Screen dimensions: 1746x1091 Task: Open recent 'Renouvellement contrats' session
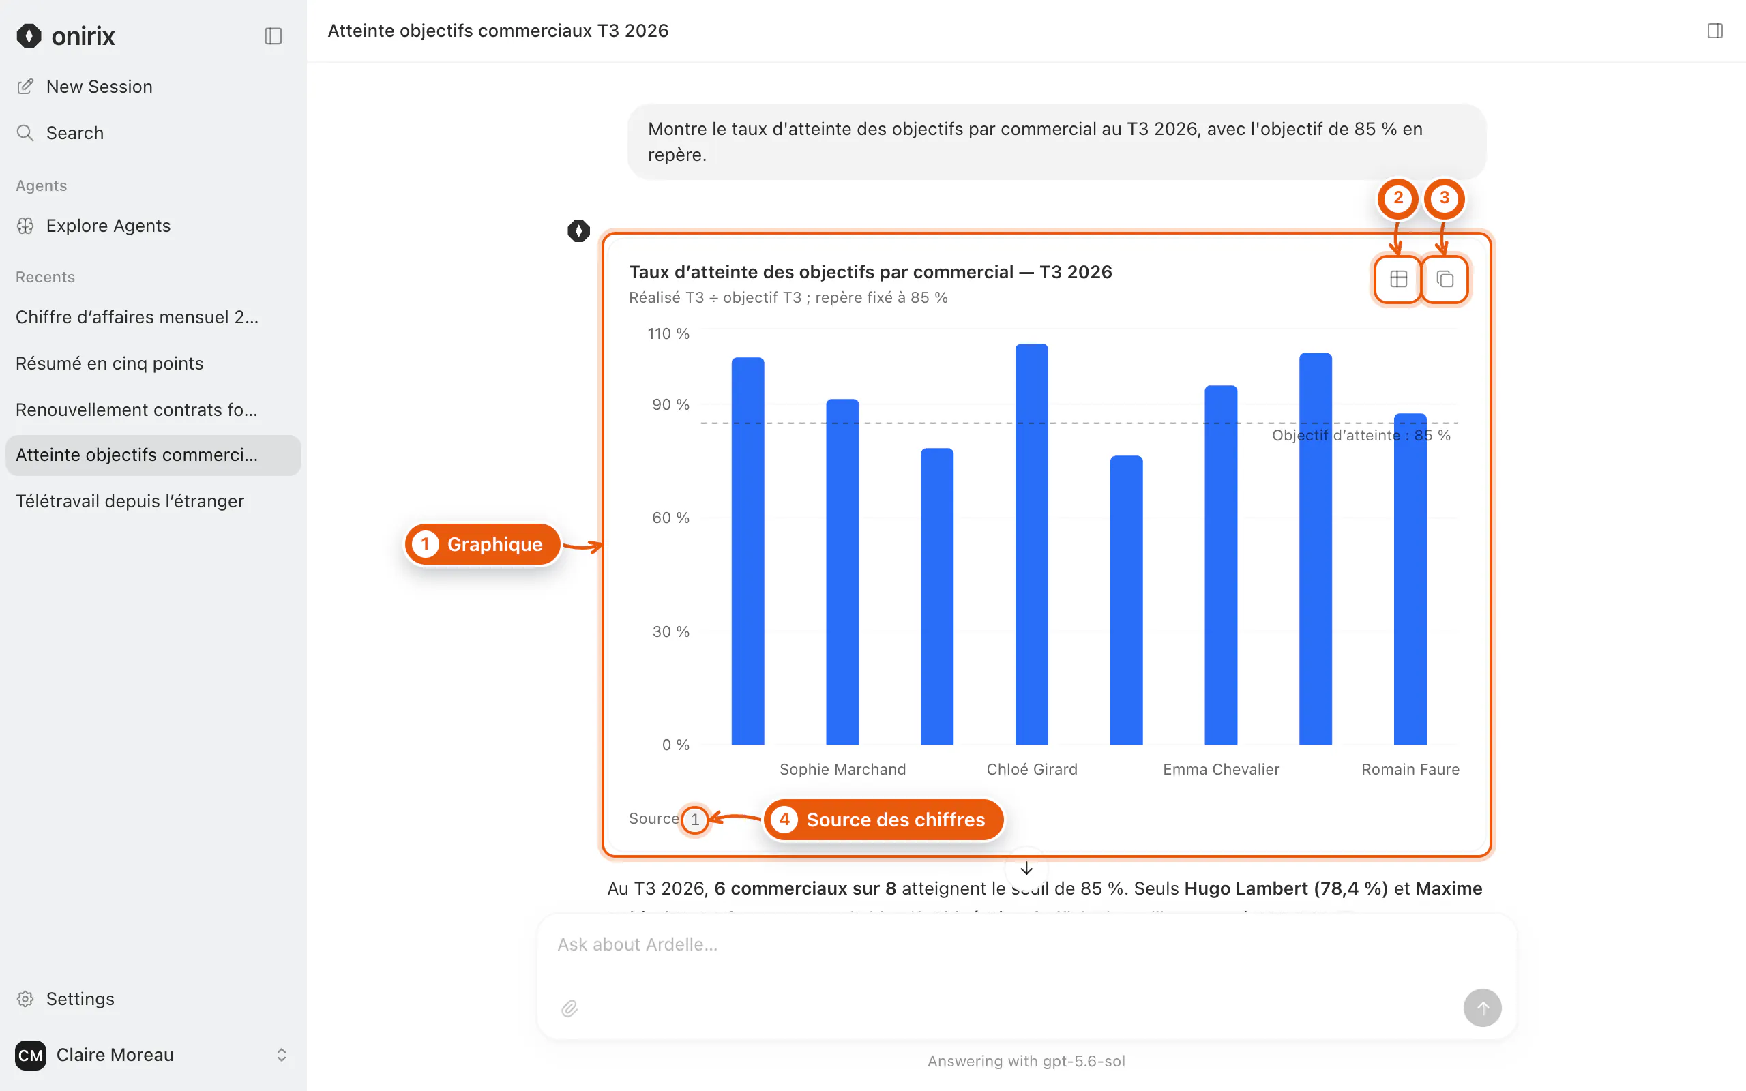tap(152, 409)
